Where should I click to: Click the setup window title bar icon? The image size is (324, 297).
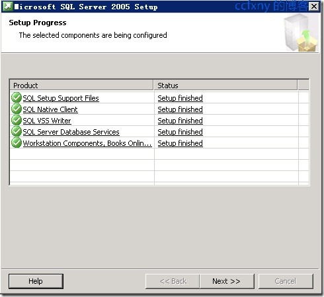tap(7, 7)
